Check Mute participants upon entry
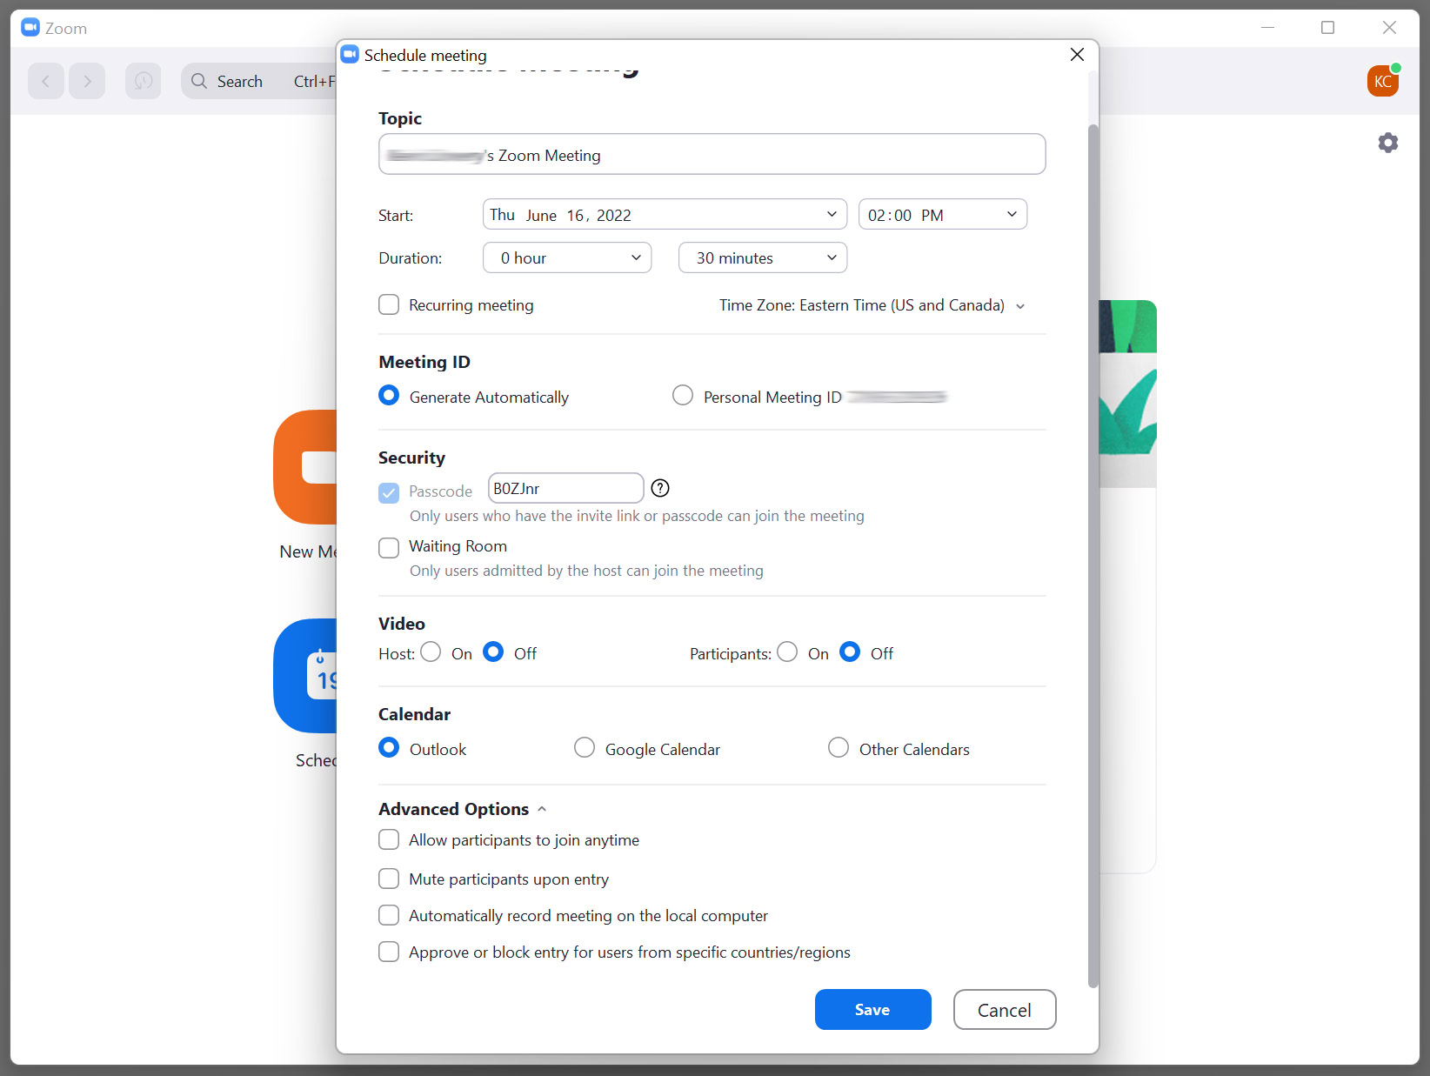The image size is (1430, 1076). tap(389, 879)
